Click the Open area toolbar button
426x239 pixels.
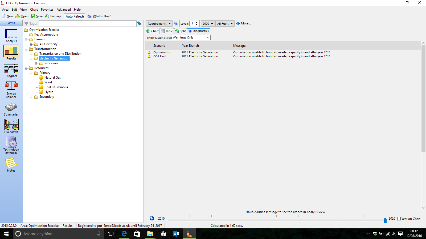[x=22, y=16]
